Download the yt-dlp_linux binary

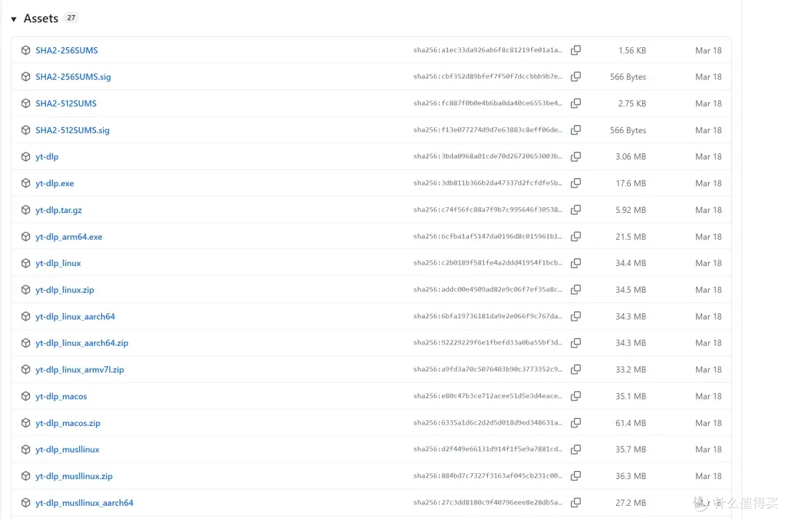[x=58, y=263]
